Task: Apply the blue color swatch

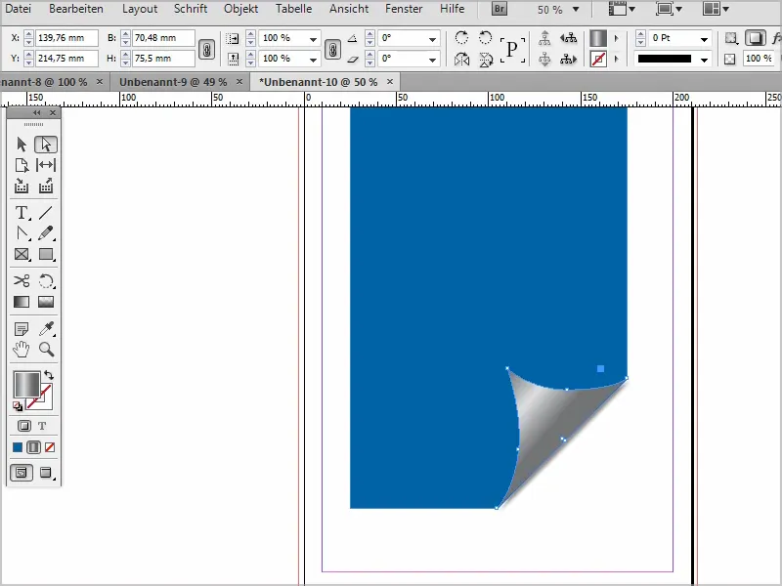Action: pyautogui.click(x=18, y=447)
